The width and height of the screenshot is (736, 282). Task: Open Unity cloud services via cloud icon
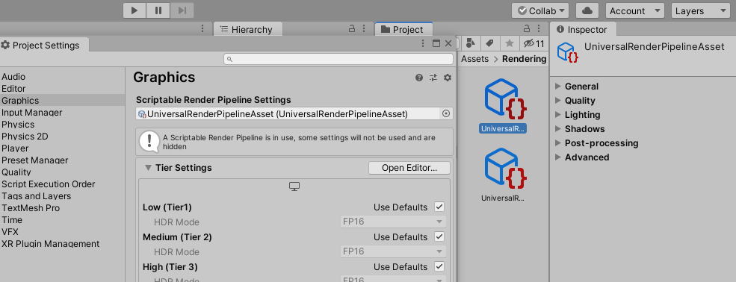click(587, 10)
